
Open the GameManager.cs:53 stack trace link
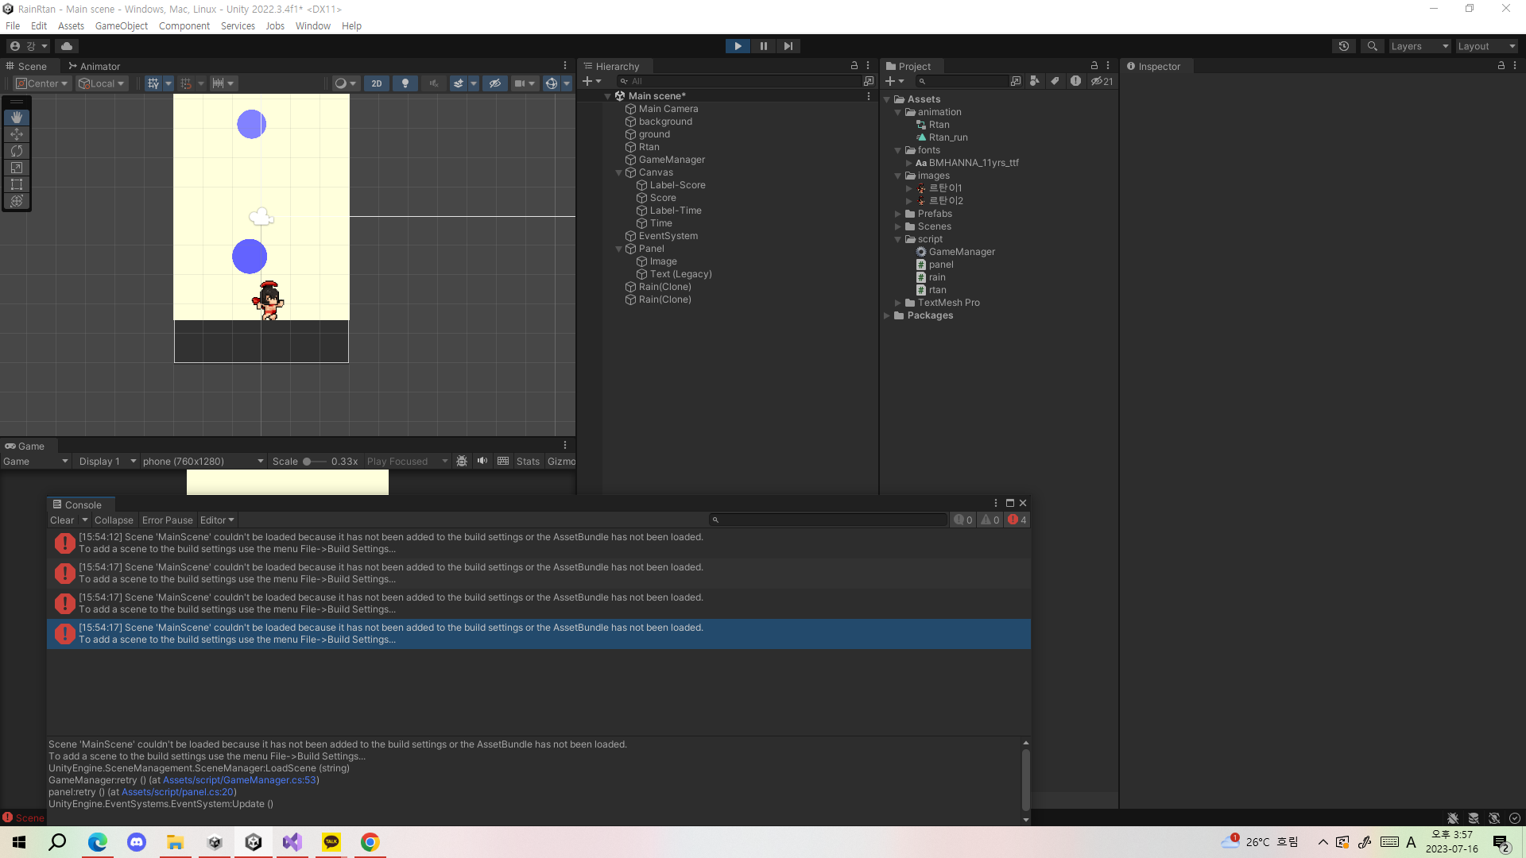tap(239, 780)
